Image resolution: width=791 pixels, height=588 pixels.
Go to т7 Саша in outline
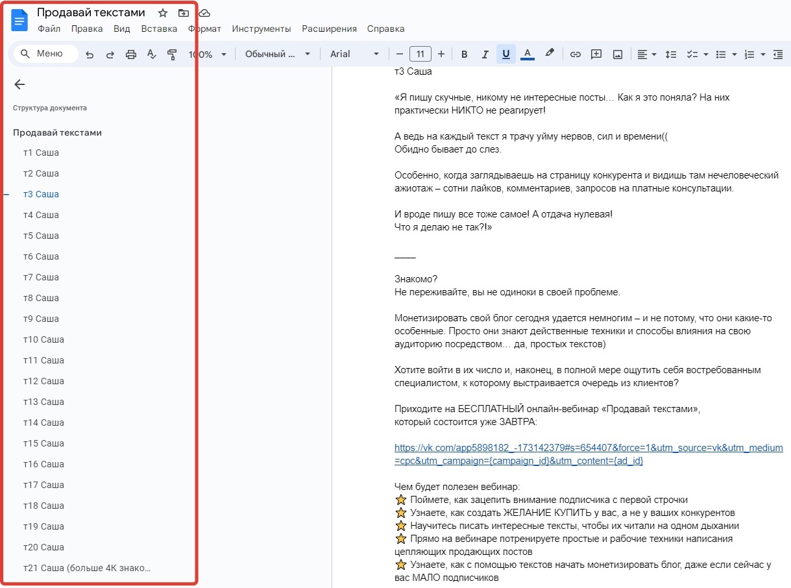click(41, 277)
